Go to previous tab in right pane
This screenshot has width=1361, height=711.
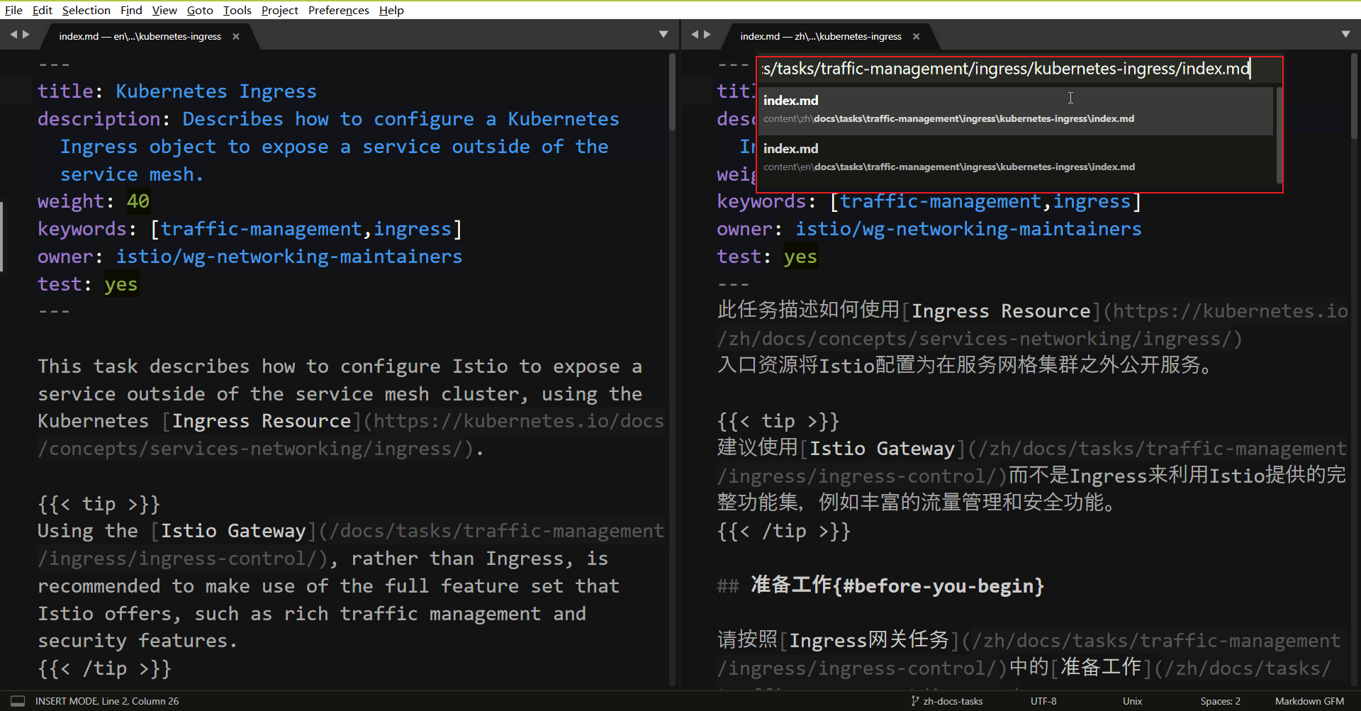tap(695, 34)
